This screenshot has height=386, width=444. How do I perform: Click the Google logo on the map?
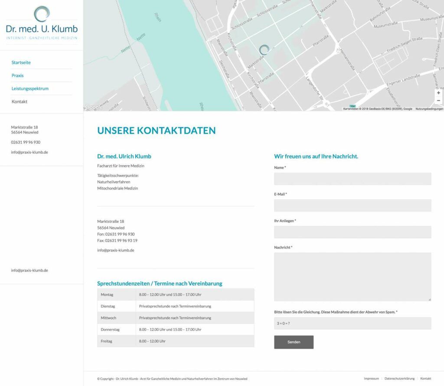93,107
